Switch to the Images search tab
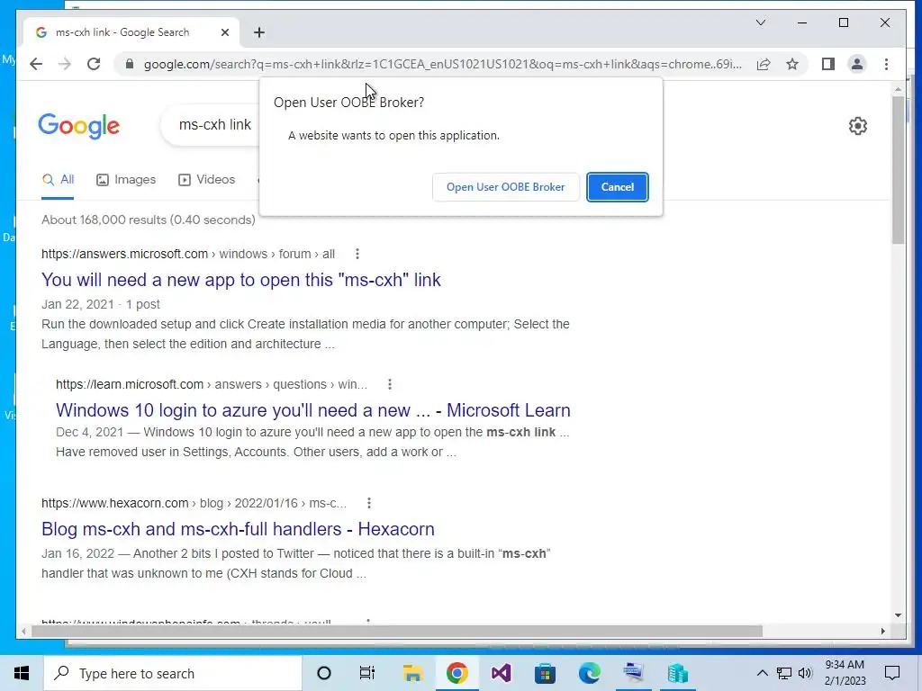This screenshot has height=691, width=922. [x=126, y=180]
